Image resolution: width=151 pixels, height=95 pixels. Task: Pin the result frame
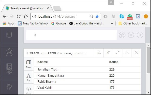108,52
